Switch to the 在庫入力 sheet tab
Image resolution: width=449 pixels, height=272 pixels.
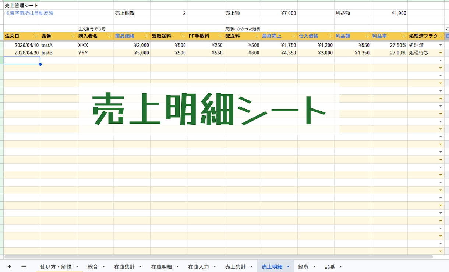pyautogui.click(x=198, y=267)
